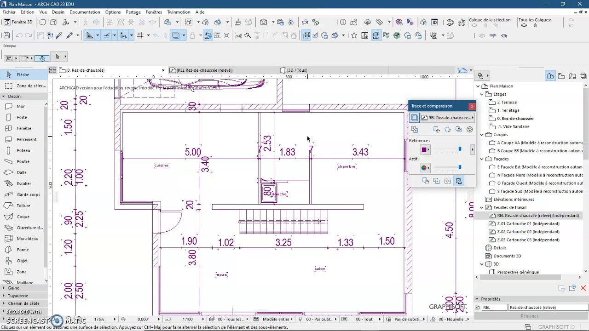Select the Garde-corps railing tool
The image size is (589, 331).
coord(28,194)
